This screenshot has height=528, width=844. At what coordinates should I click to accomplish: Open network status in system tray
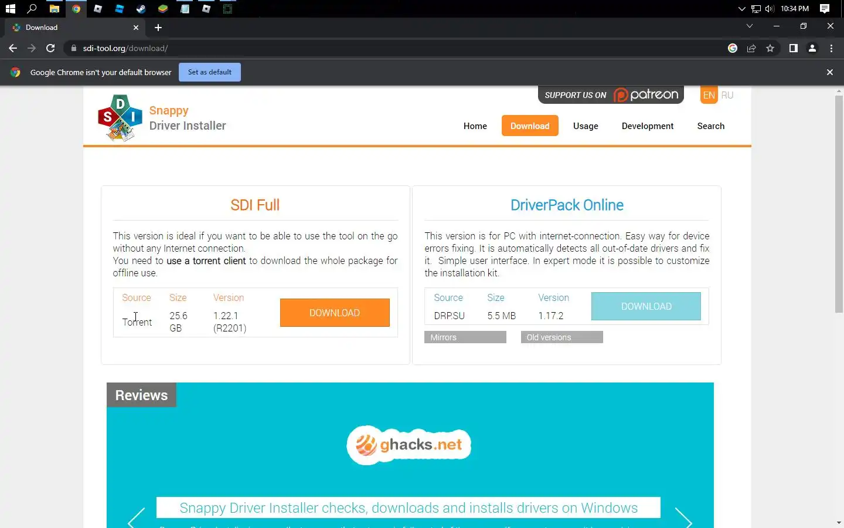(756, 9)
